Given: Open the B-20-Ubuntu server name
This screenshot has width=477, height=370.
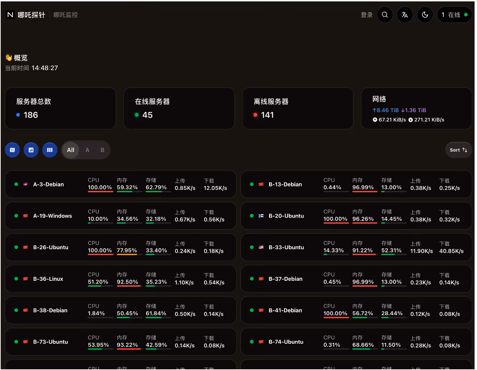Looking at the screenshot, I should pyautogui.click(x=286, y=216).
